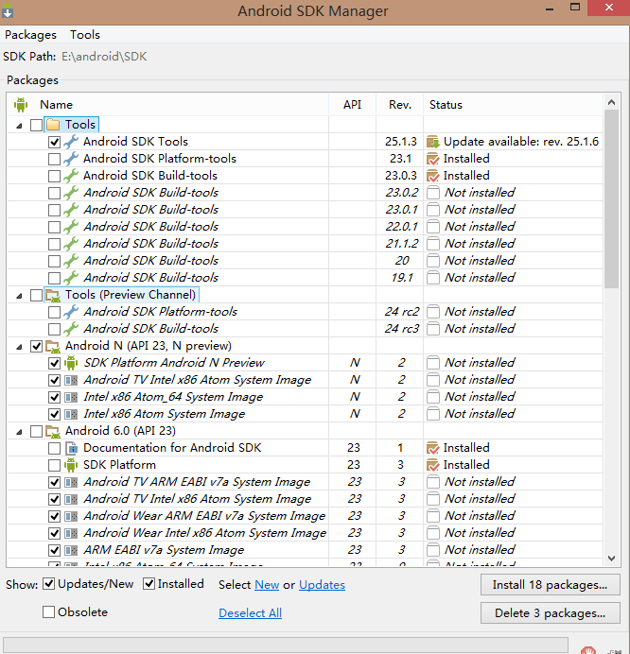Click Install 18 packages button
The height and width of the screenshot is (654, 630).
[x=551, y=585]
